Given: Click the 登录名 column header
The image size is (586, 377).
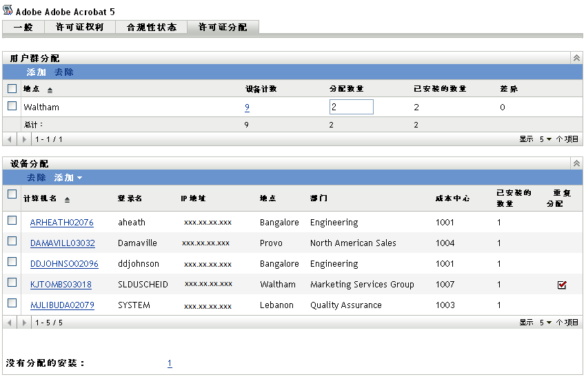Looking at the screenshot, I should pyautogui.click(x=130, y=198).
